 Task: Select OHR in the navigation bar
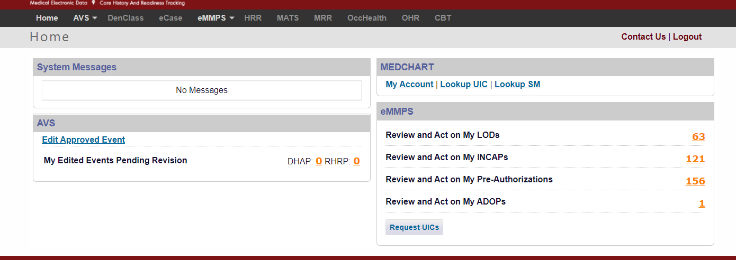(x=410, y=18)
